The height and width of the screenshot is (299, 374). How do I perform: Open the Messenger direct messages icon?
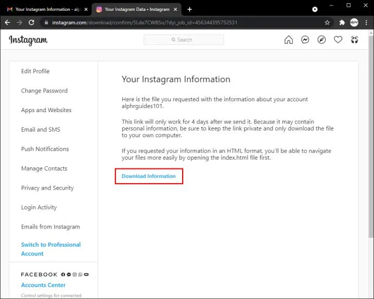305,40
